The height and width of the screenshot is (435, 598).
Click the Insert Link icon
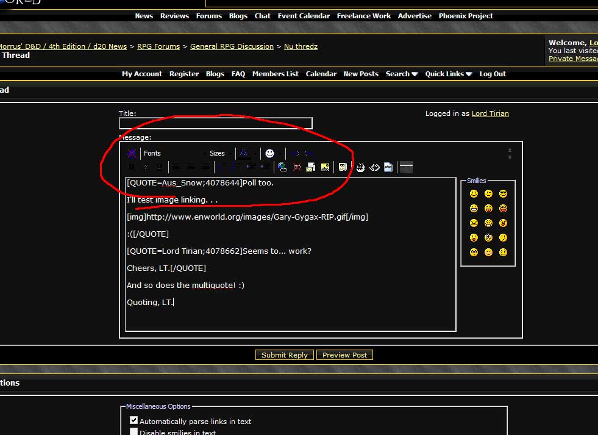click(x=282, y=167)
